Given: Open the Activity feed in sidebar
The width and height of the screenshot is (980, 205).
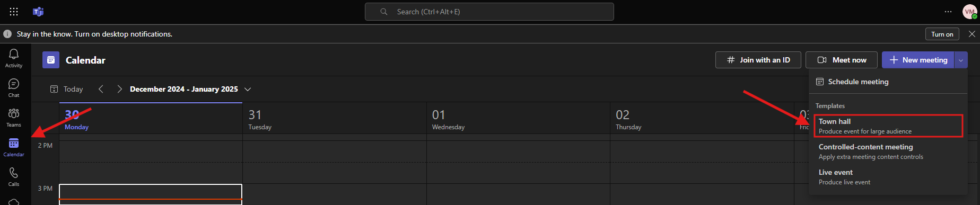Looking at the screenshot, I should tap(14, 58).
